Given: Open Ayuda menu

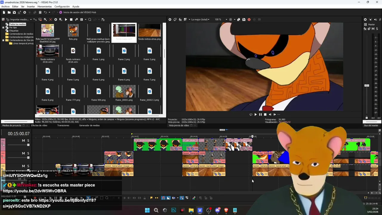Looking at the screenshot, I should [x=76, y=7].
